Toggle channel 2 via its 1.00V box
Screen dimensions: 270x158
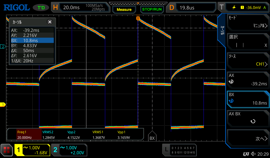click(x=69, y=150)
